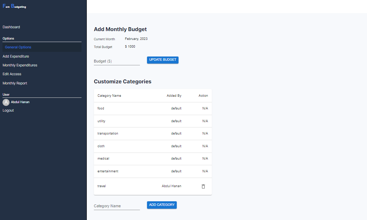Screen dimensions: 367x220
Task: View the Monthly Report
Action: [15, 83]
